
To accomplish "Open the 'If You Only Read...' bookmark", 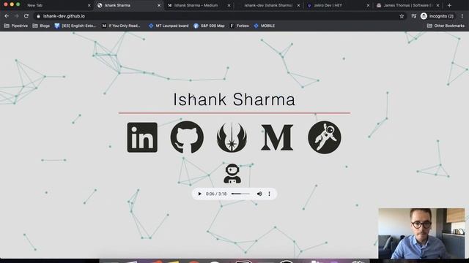I will point(121,26).
